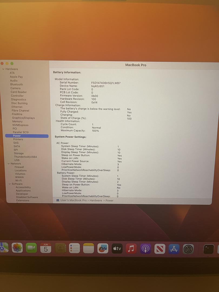Select SATA in the sidebar
This screenshot has width=219, height=292.
[16, 146]
